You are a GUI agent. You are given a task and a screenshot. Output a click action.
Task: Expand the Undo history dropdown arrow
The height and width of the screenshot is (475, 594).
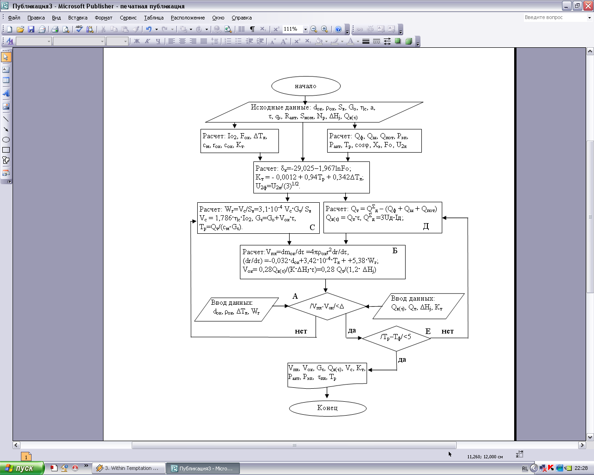(156, 29)
